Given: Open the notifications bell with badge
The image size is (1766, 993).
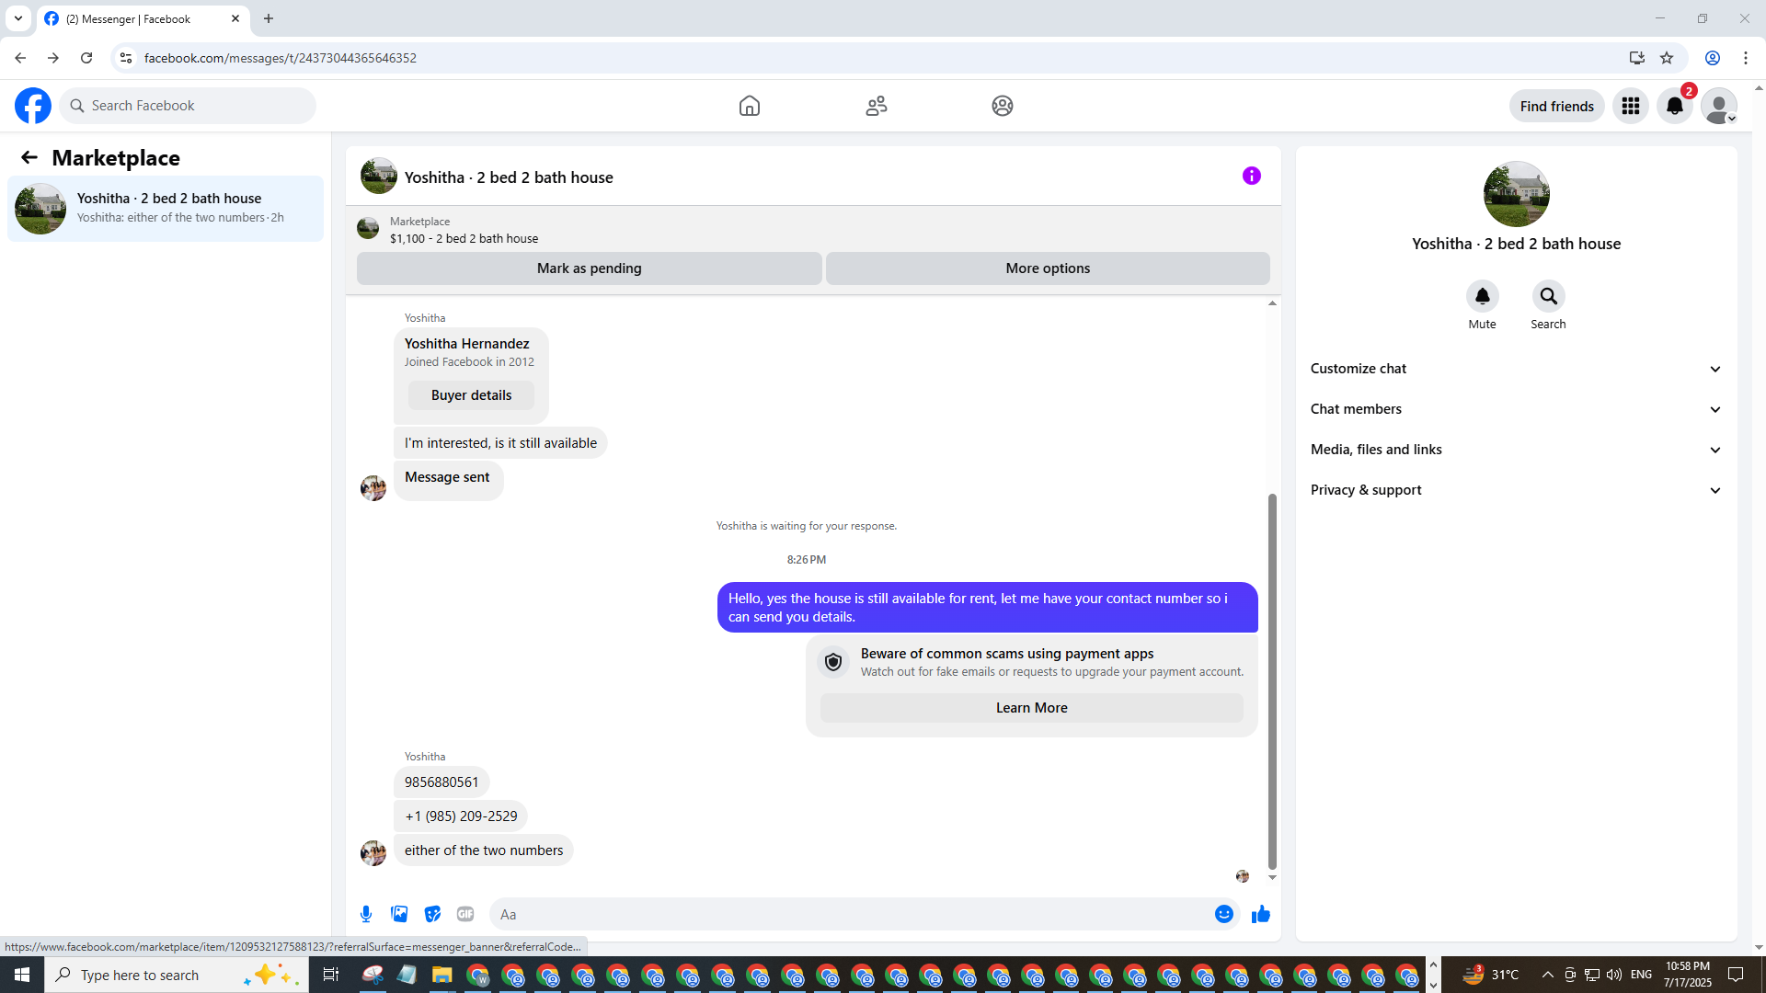Looking at the screenshot, I should point(1675,106).
